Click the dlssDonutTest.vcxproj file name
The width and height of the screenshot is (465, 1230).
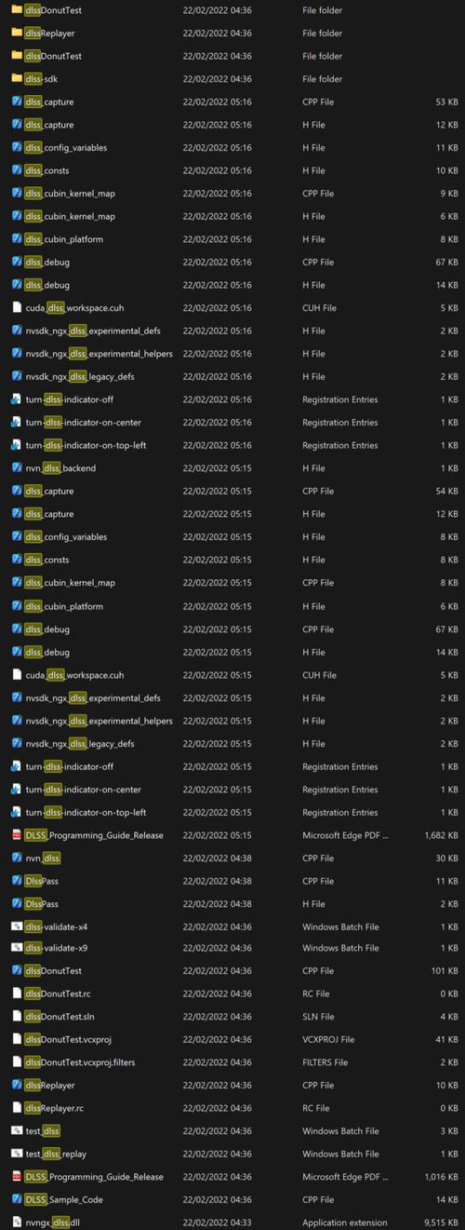[68, 1039]
